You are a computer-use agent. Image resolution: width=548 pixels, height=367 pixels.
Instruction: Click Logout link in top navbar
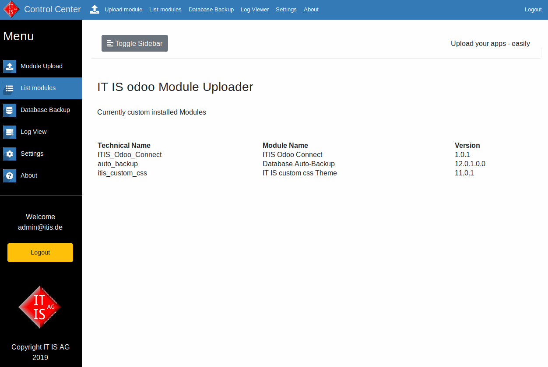tap(533, 9)
